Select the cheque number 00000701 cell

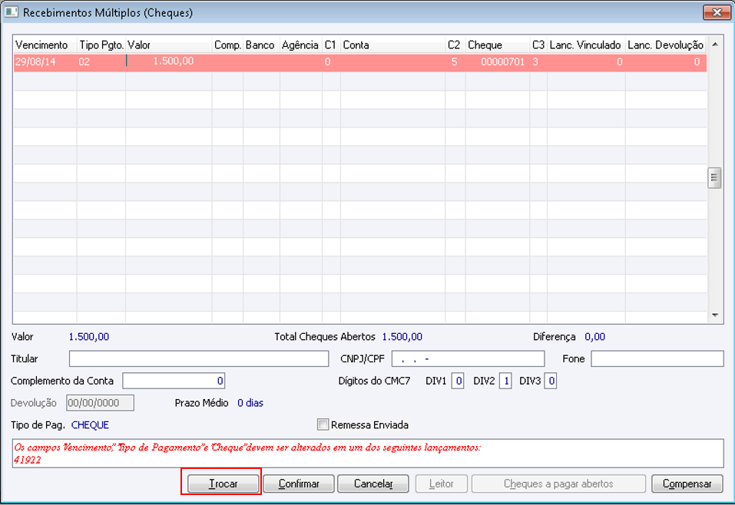[x=498, y=62]
